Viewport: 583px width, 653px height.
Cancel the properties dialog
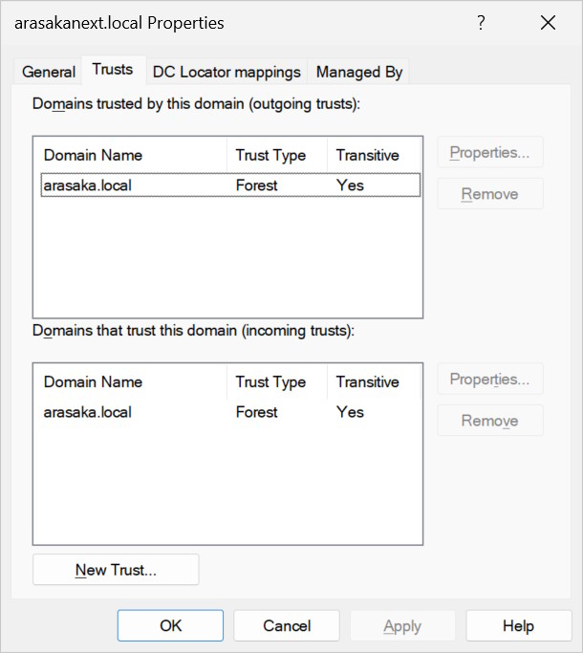[287, 626]
